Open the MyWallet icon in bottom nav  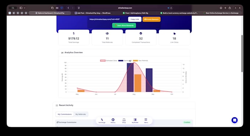[x=135, y=120]
